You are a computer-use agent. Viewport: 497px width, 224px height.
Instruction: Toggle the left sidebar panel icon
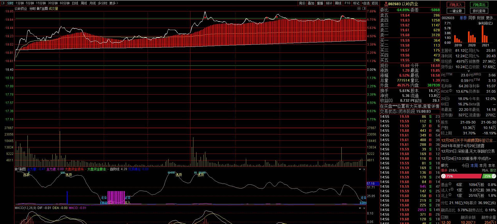(x=3, y=3)
